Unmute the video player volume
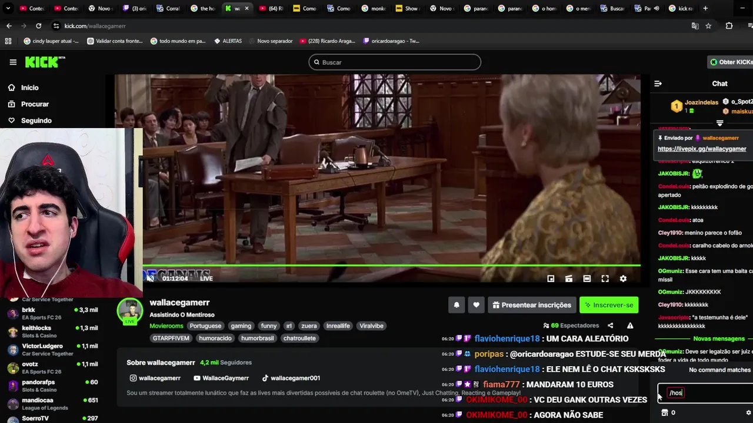The image size is (753, 423). (150, 278)
